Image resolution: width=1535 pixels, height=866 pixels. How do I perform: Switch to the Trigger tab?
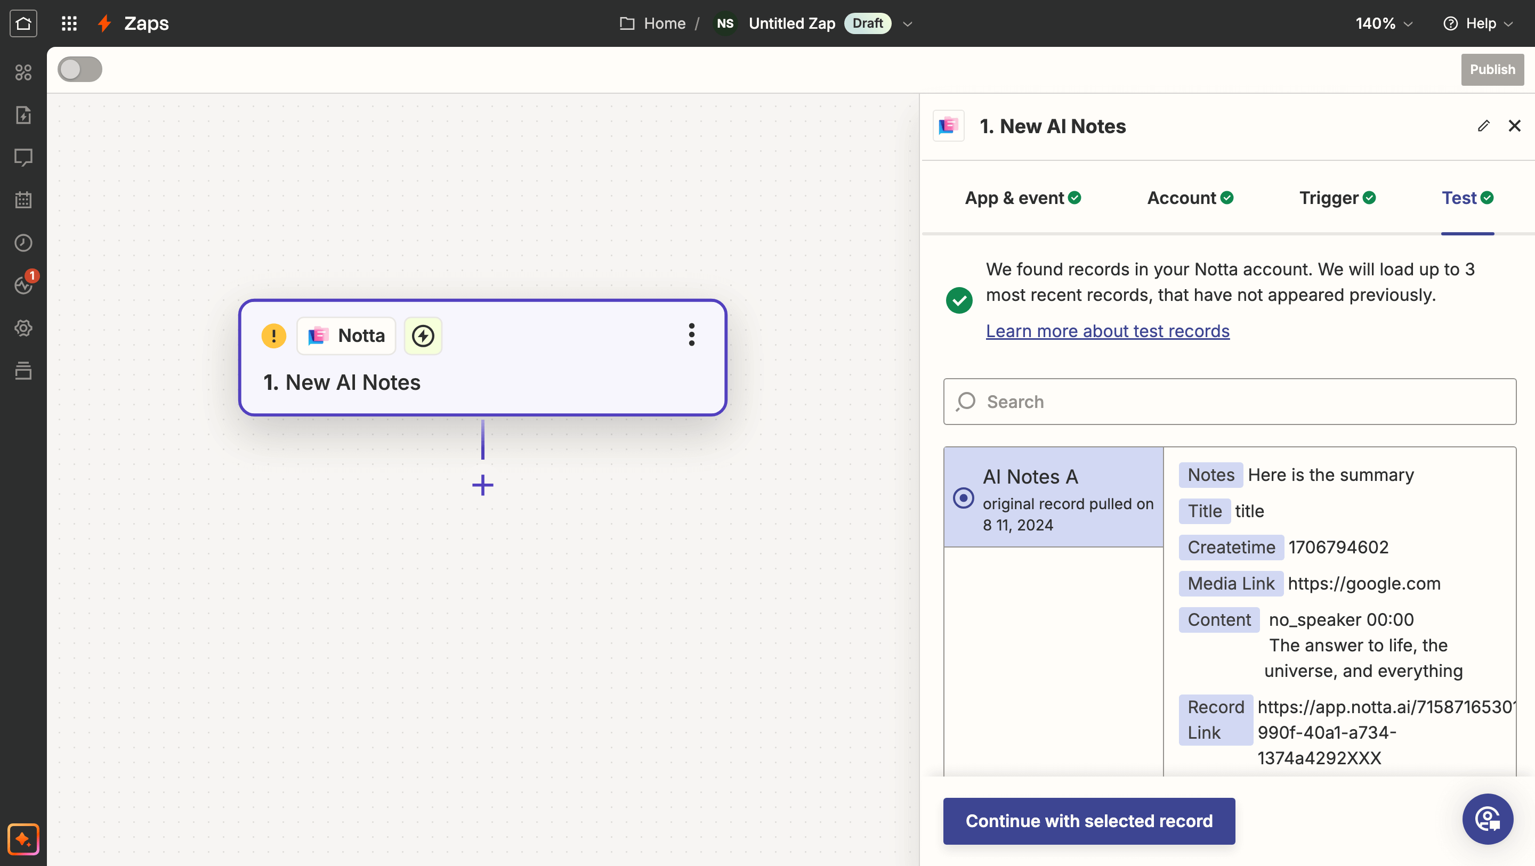(1337, 198)
